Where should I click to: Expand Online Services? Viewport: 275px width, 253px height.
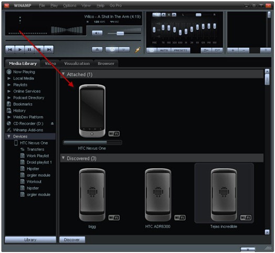point(9,91)
